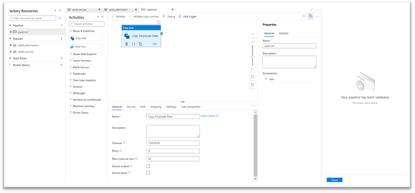Viewport: 415px width, 193px height.
Task: Click Validate copy runtime
Action: (x=144, y=16)
